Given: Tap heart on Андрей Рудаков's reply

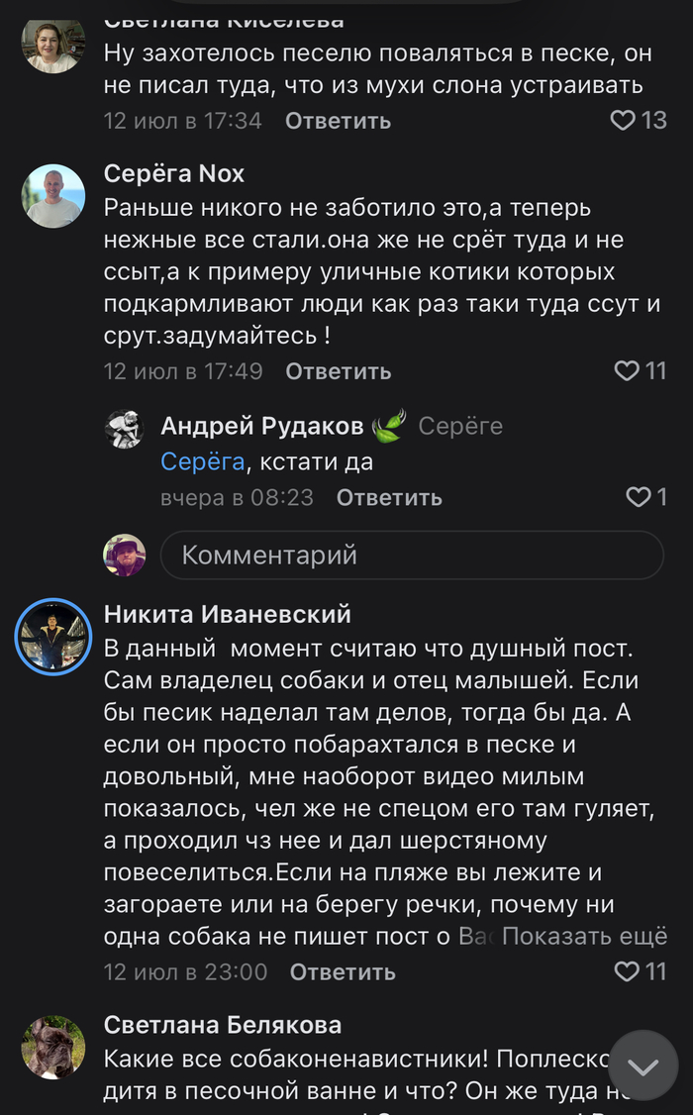Looking at the screenshot, I should pos(639,497).
